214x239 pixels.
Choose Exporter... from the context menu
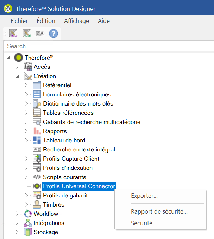pyautogui.click(x=144, y=196)
